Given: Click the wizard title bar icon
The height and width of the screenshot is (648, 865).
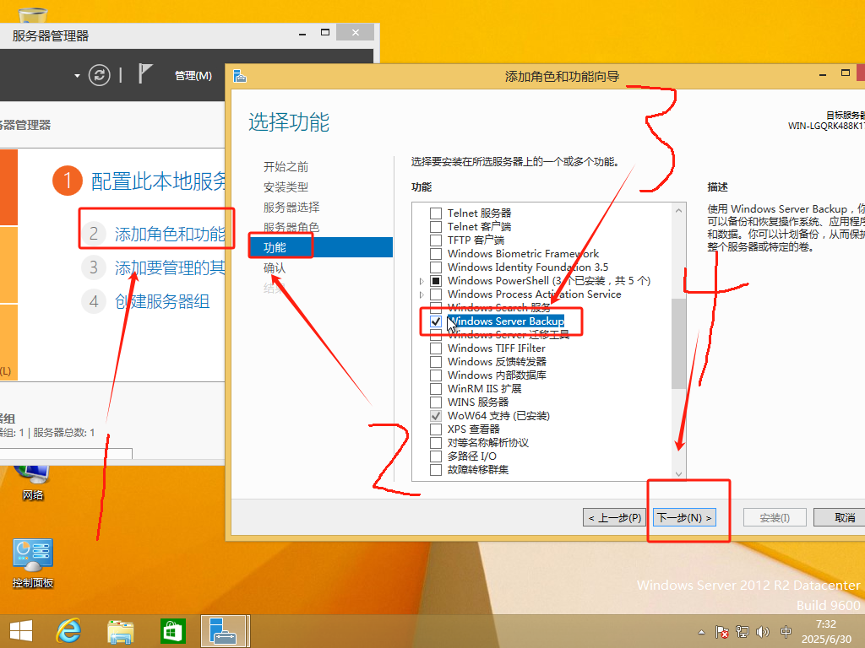Looking at the screenshot, I should pos(239,76).
